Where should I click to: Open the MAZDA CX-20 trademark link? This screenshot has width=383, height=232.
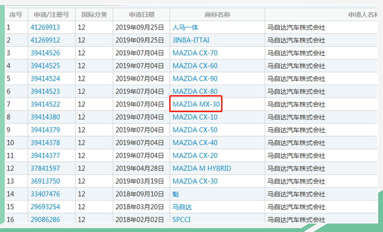point(195,155)
